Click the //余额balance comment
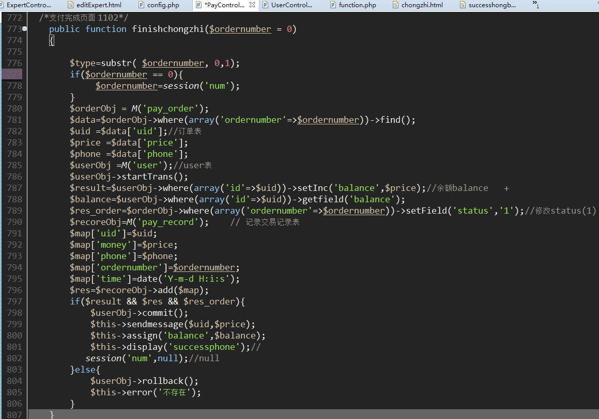Image resolution: width=599 pixels, height=419 pixels. (x=457, y=188)
